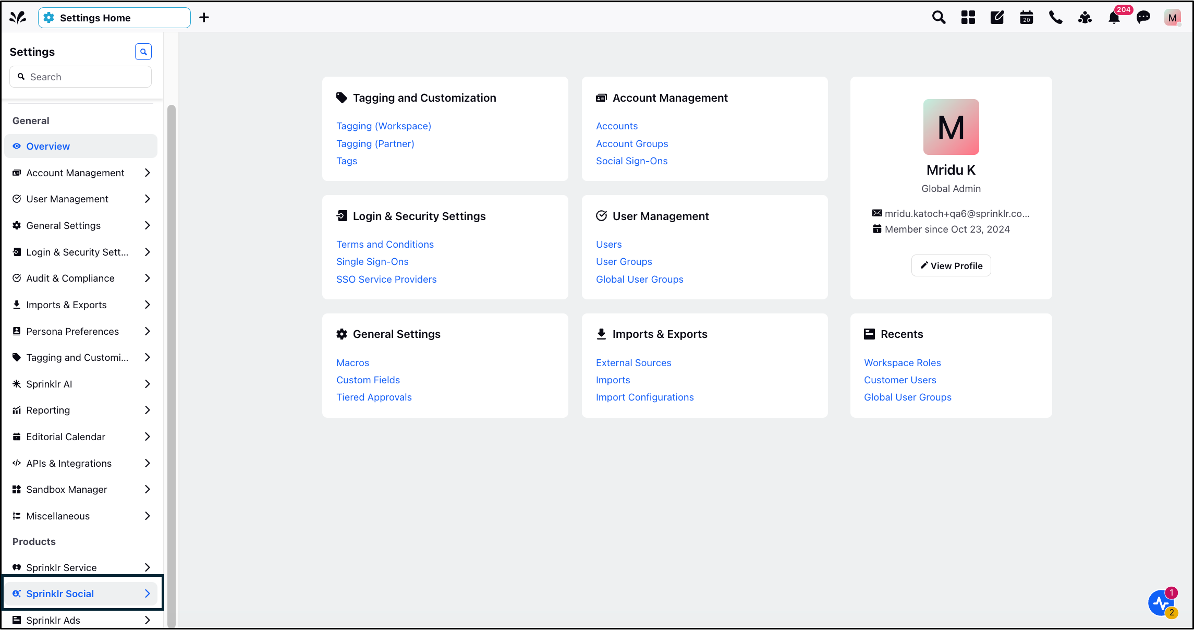1194x630 pixels.
Task: Expand Persona Preferences chevron
Action: click(148, 331)
